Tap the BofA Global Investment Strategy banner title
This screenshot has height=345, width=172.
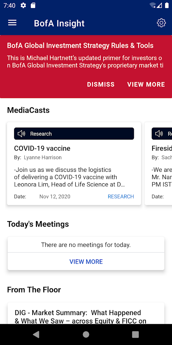pyautogui.click(x=80, y=45)
